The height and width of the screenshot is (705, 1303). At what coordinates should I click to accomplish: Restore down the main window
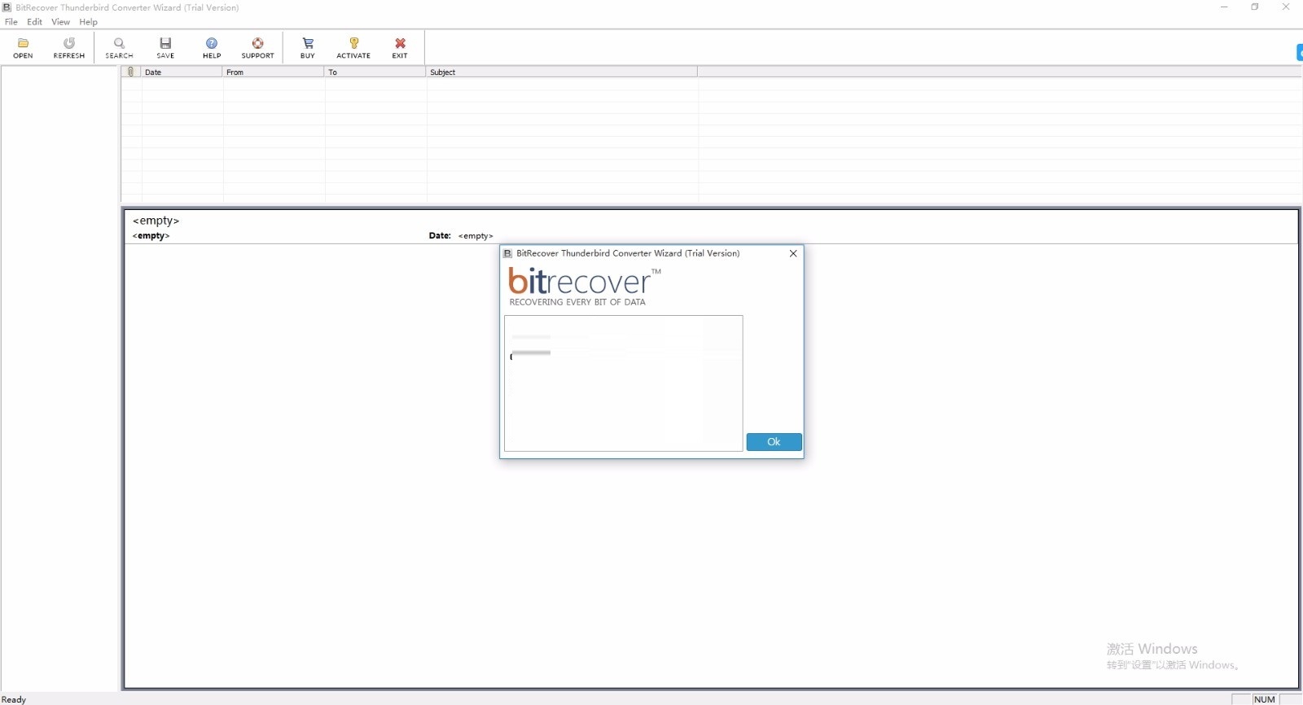1255,7
